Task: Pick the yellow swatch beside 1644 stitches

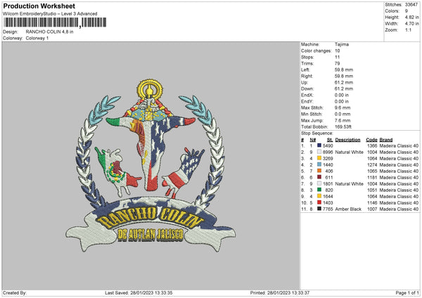Action: pos(319,196)
